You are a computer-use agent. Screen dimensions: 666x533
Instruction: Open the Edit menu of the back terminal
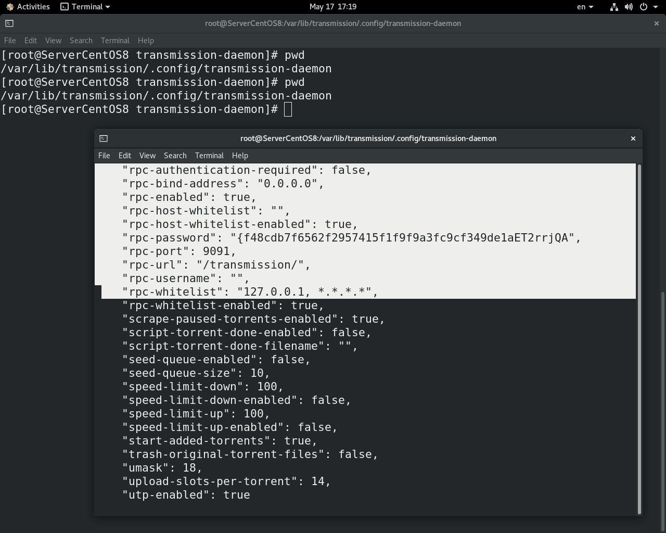pos(30,41)
